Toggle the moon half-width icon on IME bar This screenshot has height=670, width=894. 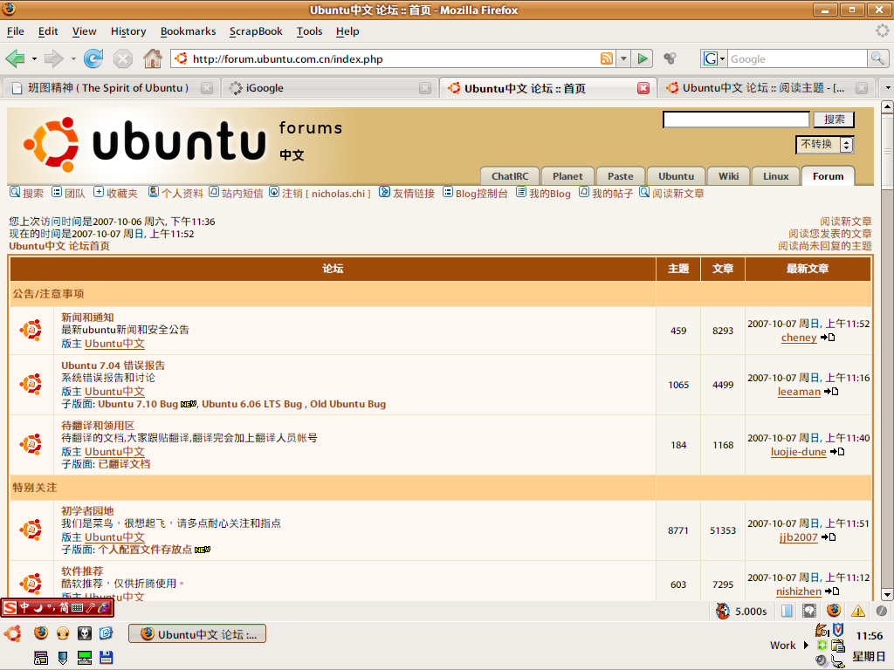(38, 607)
